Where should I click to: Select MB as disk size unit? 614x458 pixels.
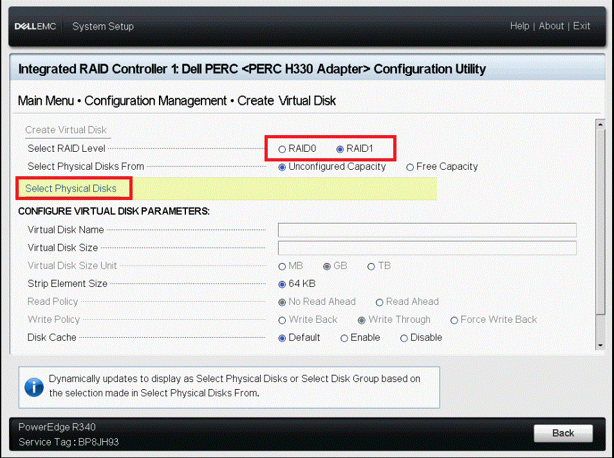[x=282, y=266]
